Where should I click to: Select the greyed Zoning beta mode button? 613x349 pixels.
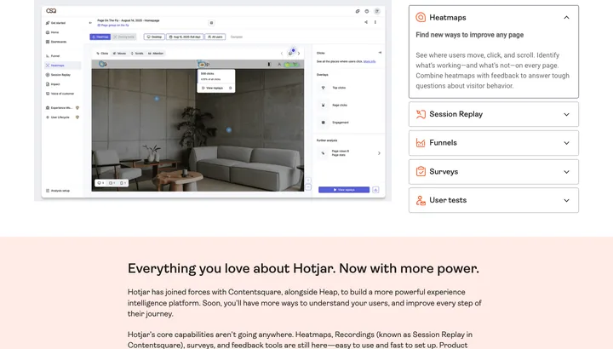pos(124,37)
